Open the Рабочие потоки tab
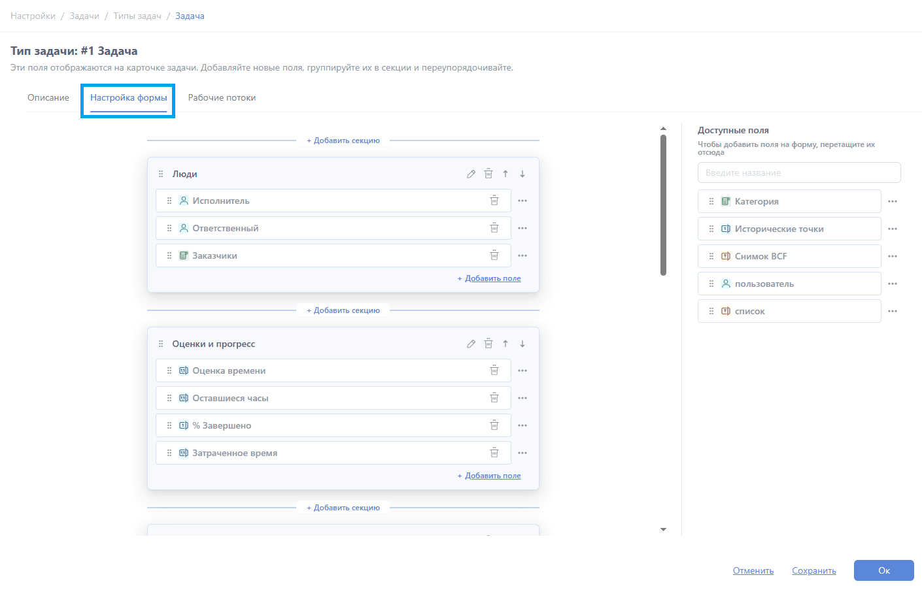 pos(222,97)
